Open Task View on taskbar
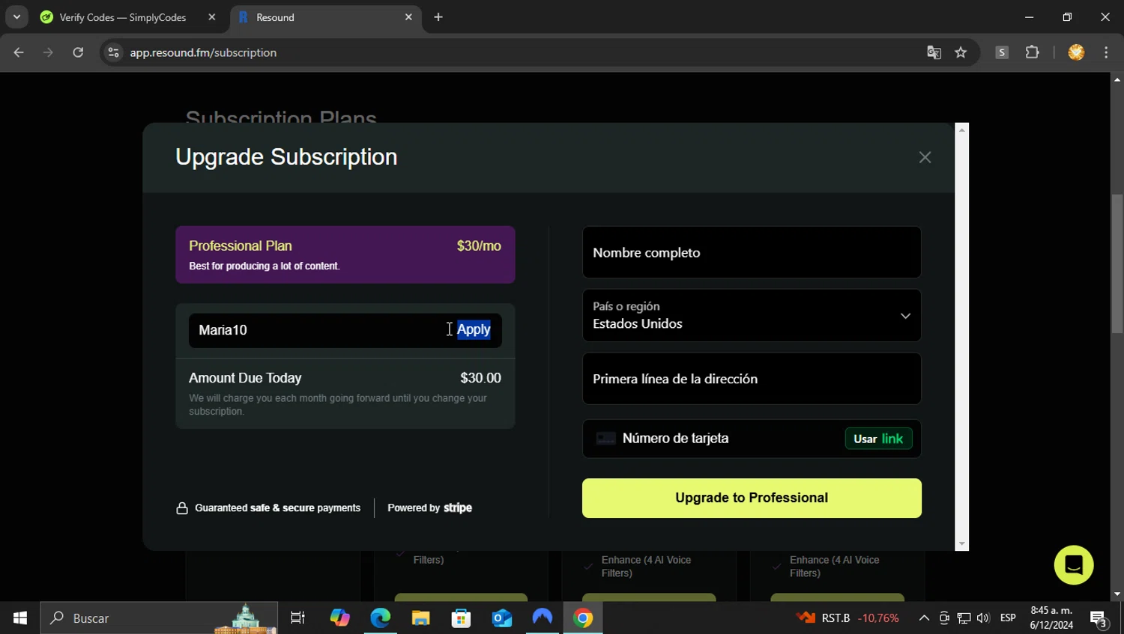 [x=297, y=618]
